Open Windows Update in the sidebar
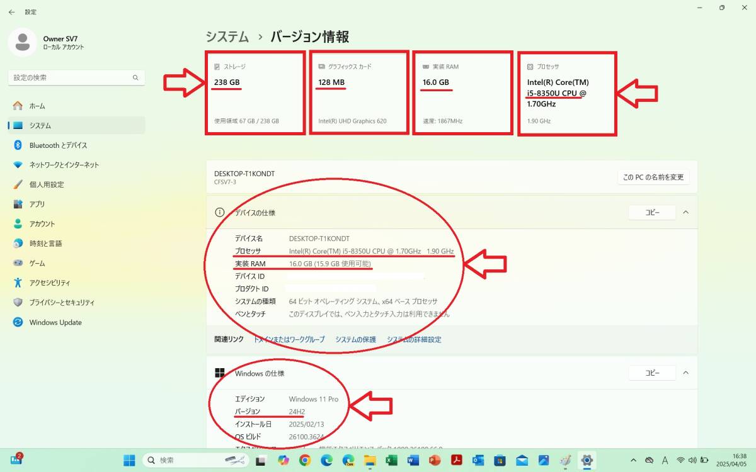 pyautogui.click(x=76, y=322)
